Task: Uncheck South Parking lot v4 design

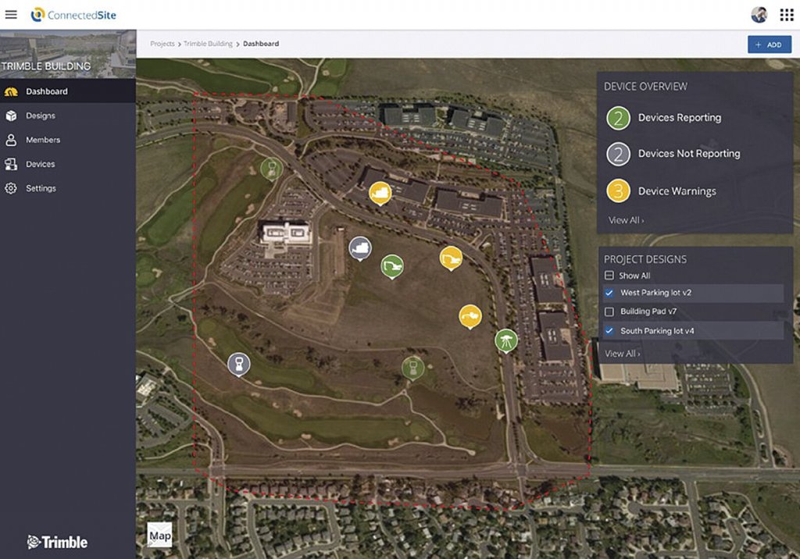Action: click(609, 331)
